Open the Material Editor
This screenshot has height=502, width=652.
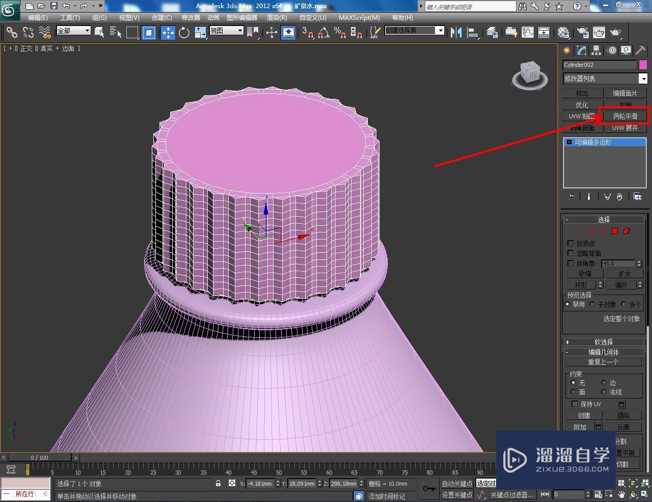click(x=563, y=33)
